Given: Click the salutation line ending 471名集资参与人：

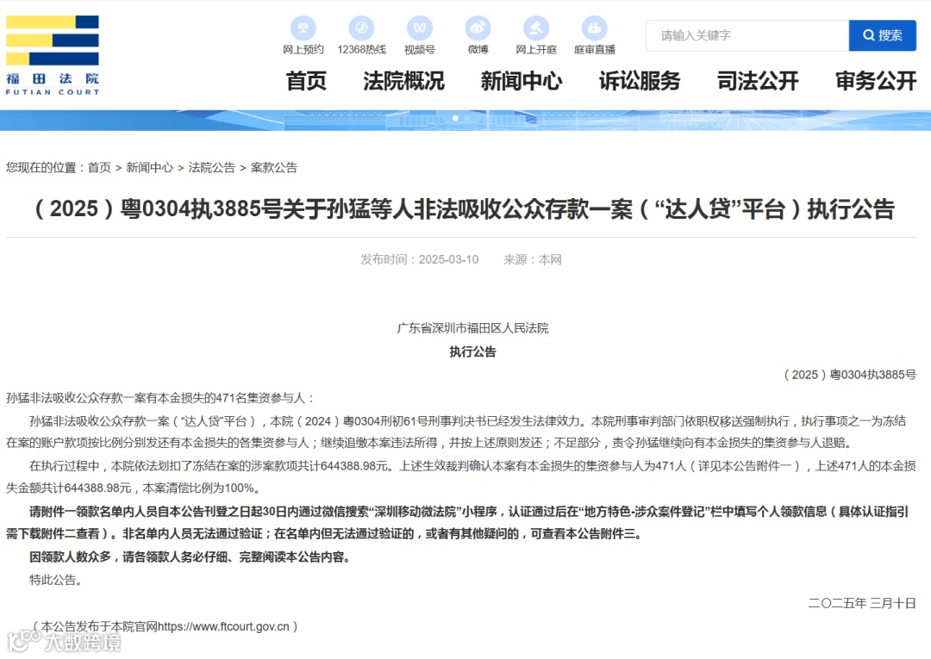Looking at the screenshot, I should [160, 398].
